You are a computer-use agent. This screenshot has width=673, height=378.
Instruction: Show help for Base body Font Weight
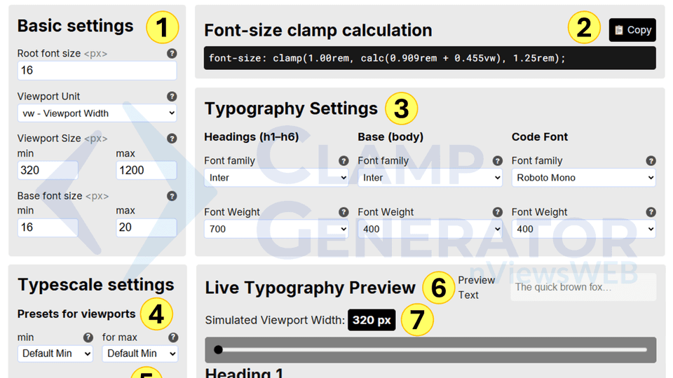497,212
